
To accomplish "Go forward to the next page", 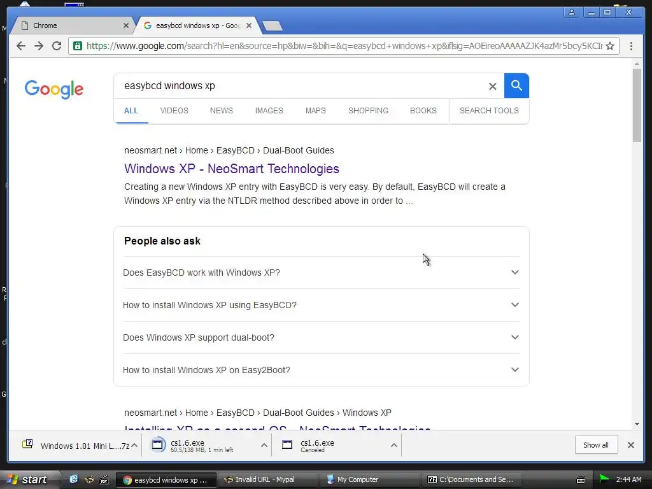I will click(39, 46).
